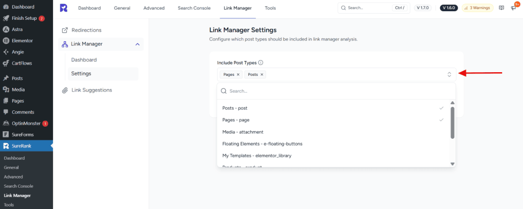
Task: Open the Advanced top tab
Action: point(154,8)
